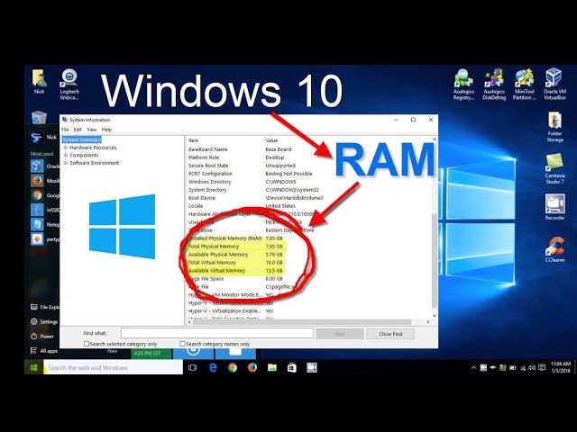Click the network icon in system tray
The height and width of the screenshot is (432, 577).
523,368
